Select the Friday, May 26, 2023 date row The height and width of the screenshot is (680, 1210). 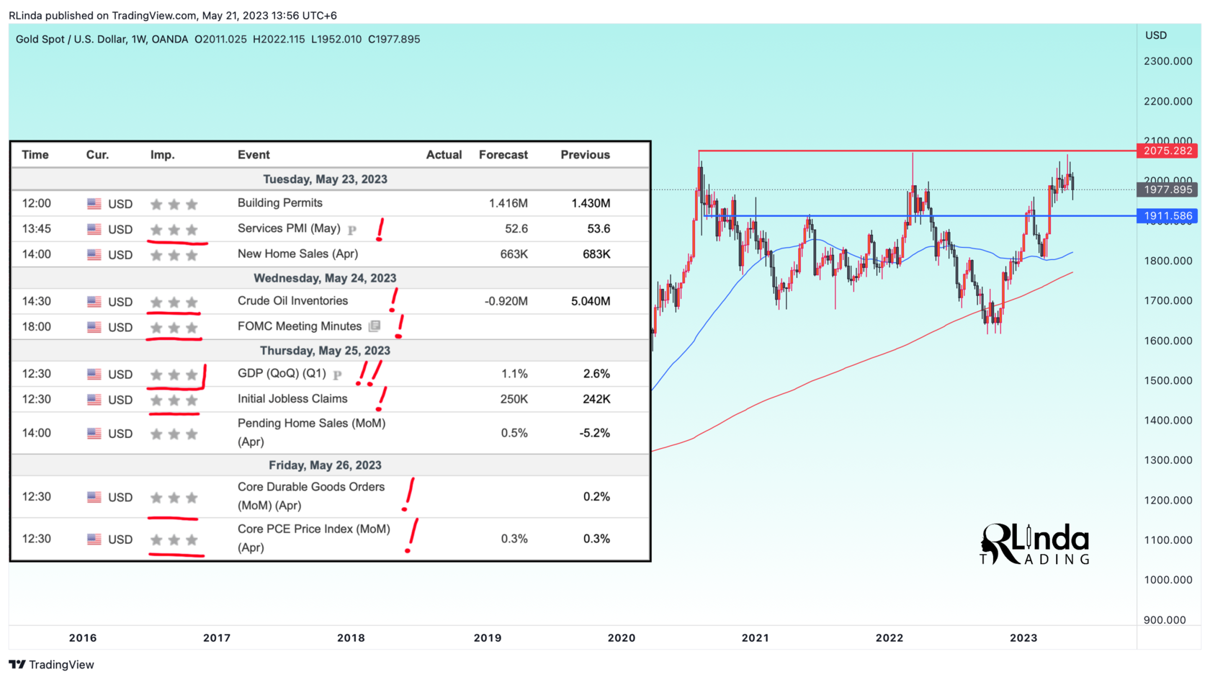(330, 465)
